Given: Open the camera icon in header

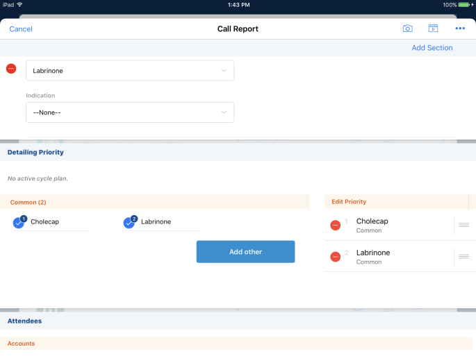Looking at the screenshot, I should [407, 28].
